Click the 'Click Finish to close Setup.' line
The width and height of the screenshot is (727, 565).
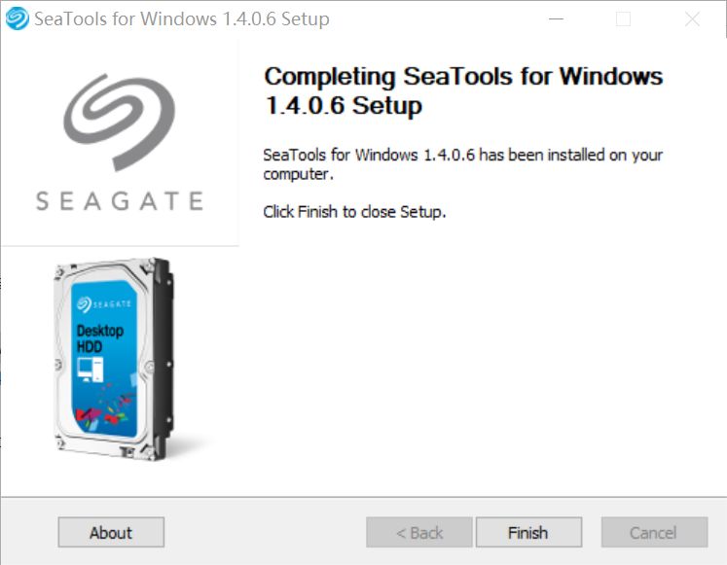coord(354,212)
